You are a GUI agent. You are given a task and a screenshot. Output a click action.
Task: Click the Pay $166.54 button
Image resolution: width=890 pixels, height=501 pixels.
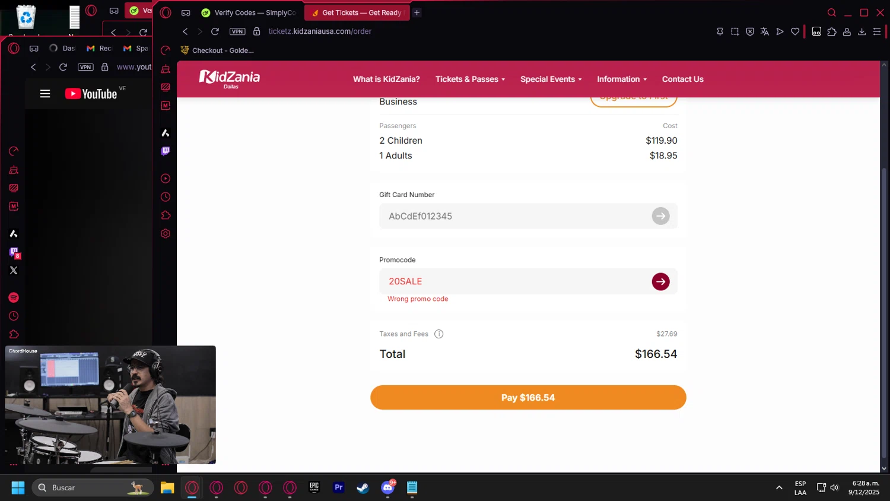(x=528, y=397)
